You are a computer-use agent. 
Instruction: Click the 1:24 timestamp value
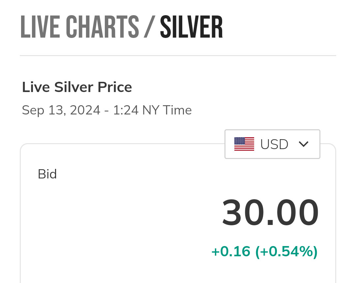(126, 110)
